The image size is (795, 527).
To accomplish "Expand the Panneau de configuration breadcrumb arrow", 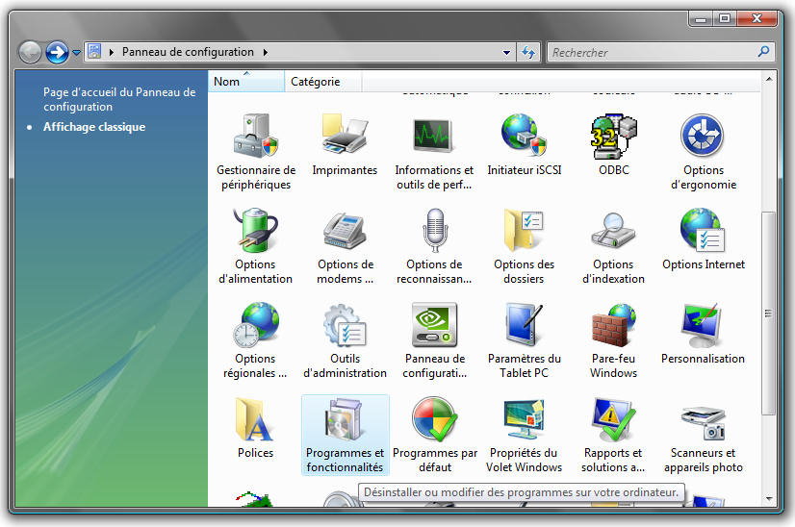I will click(265, 52).
